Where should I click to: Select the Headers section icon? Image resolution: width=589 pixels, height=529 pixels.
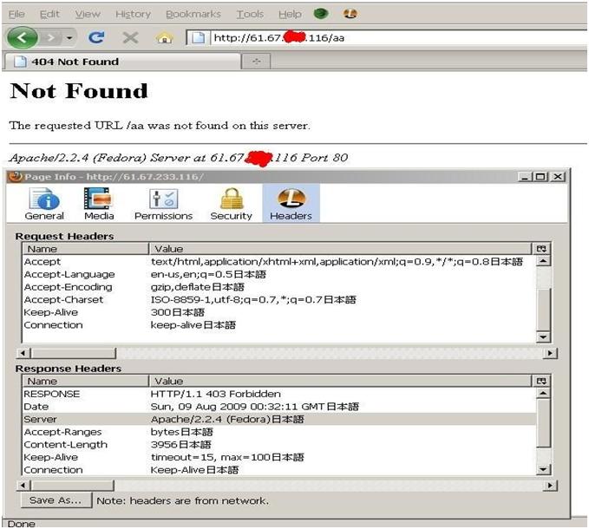click(291, 205)
